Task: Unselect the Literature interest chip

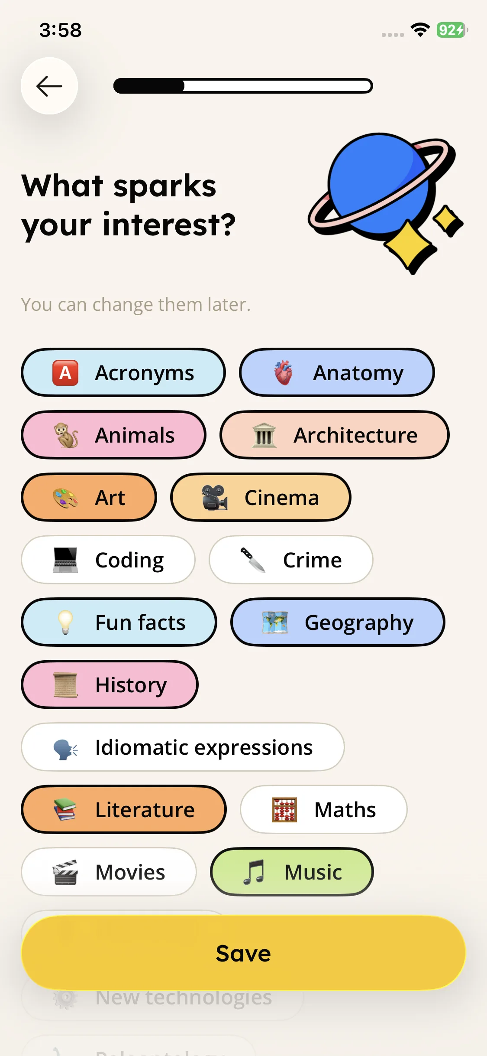Action: click(124, 810)
